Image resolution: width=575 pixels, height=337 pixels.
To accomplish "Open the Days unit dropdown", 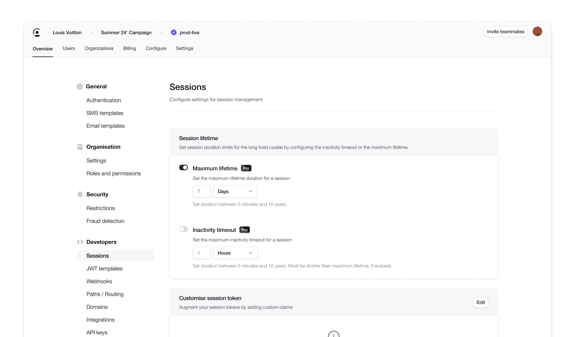I will [x=235, y=191].
